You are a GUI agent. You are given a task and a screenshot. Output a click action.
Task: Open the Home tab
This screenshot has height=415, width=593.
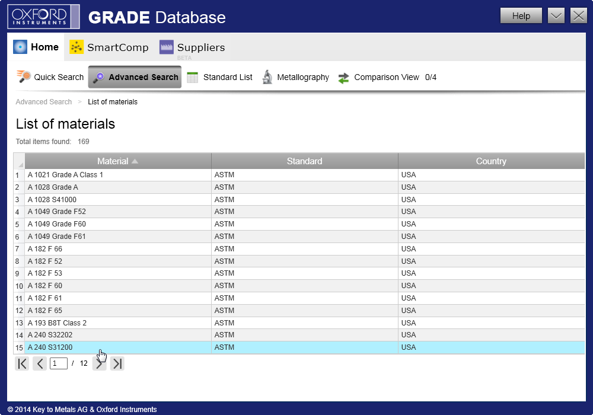[x=36, y=47]
